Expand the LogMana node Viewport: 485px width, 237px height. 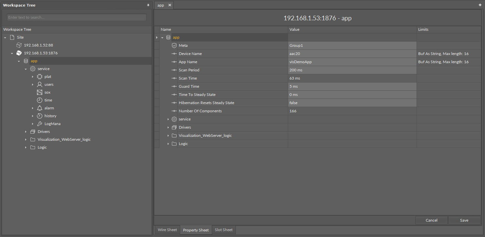[x=33, y=124]
